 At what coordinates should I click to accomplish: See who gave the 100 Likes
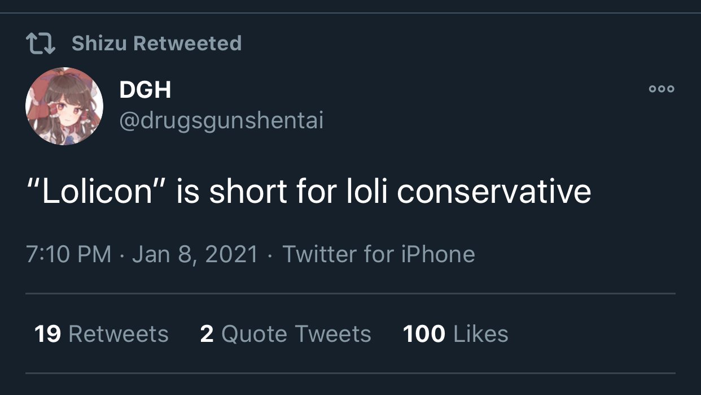[455, 333]
